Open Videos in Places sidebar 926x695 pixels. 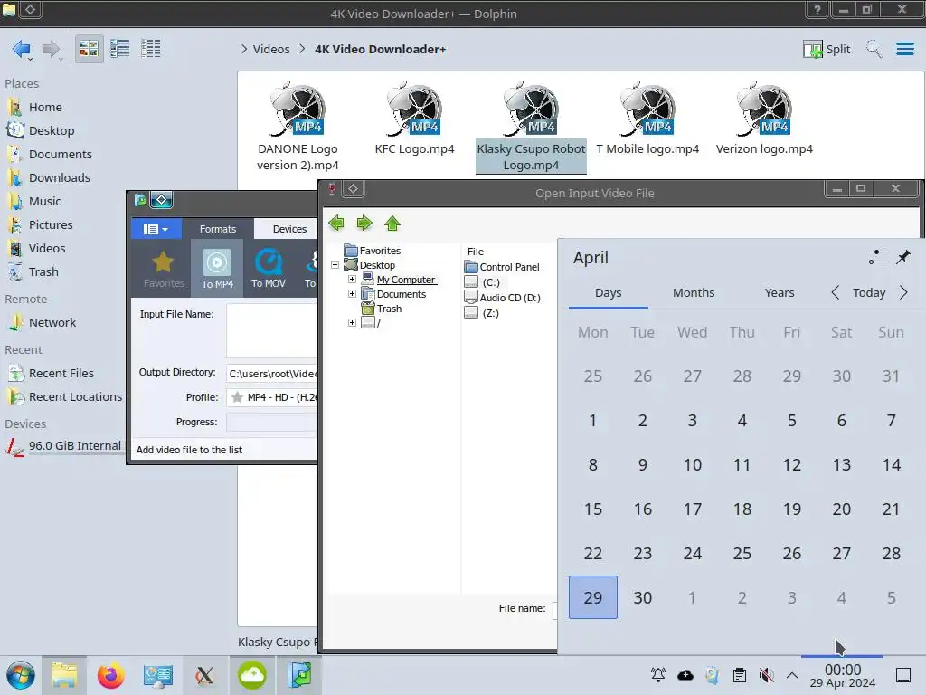47,249
